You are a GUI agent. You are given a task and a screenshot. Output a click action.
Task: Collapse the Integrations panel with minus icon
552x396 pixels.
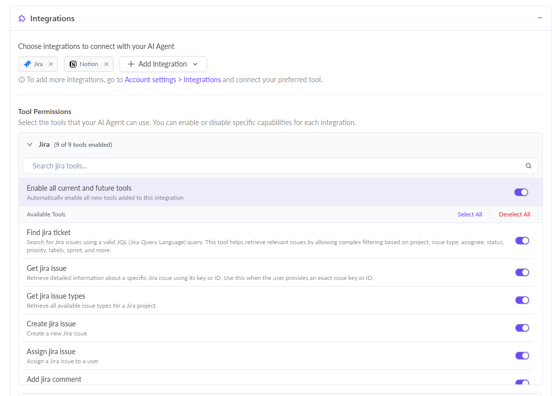click(x=540, y=18)
